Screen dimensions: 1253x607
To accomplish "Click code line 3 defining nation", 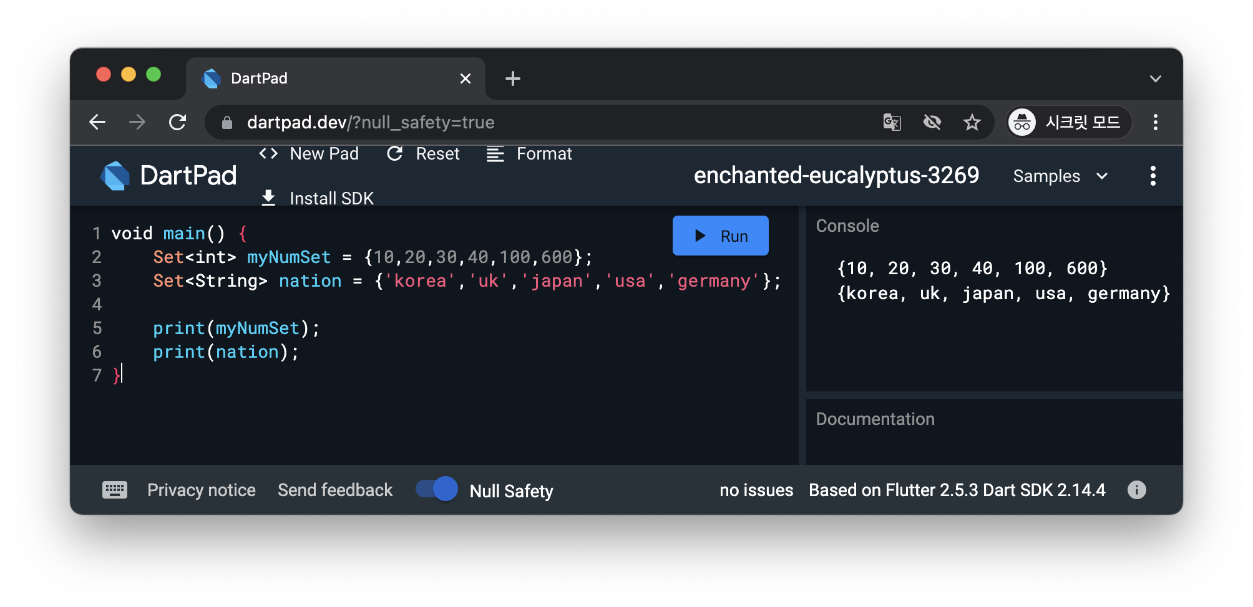I will (x=467, y=281).
